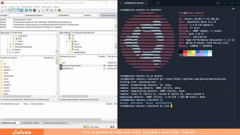This screenshot has width=240, height=135.
Task: Open the directory listing filters dialog
Action: click(47, 10)
